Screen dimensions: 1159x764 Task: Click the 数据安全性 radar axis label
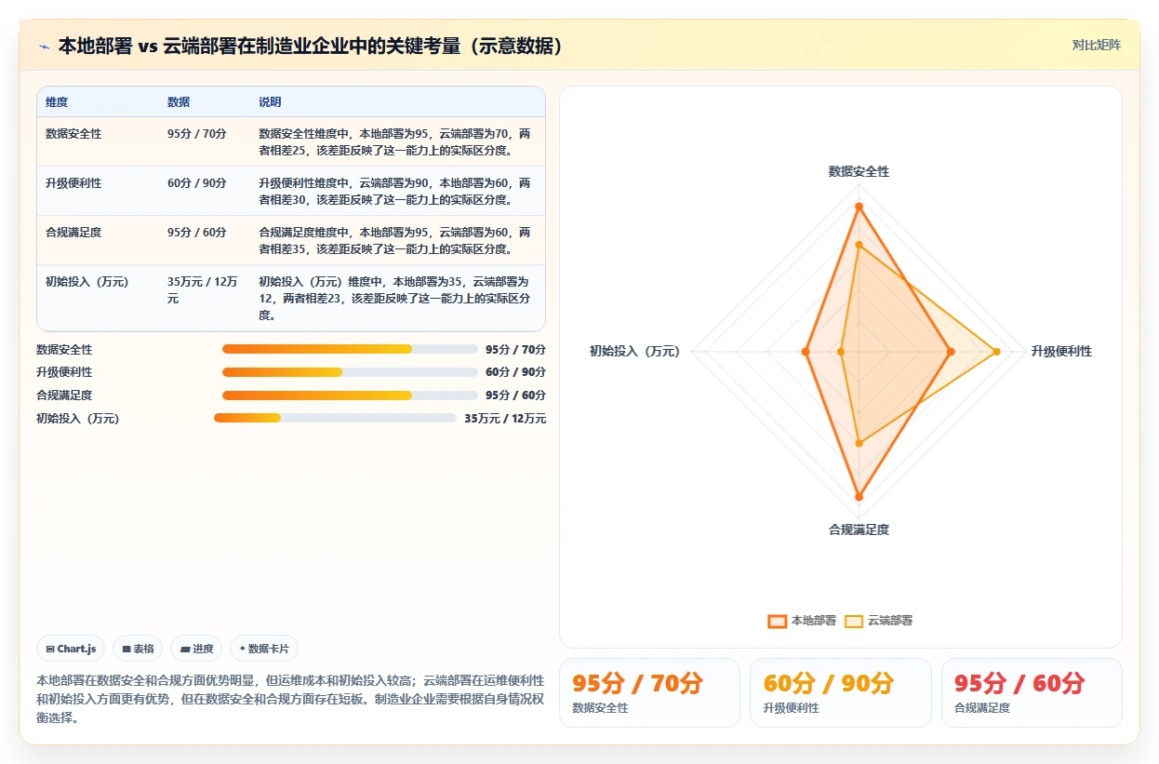pos(859,172)
